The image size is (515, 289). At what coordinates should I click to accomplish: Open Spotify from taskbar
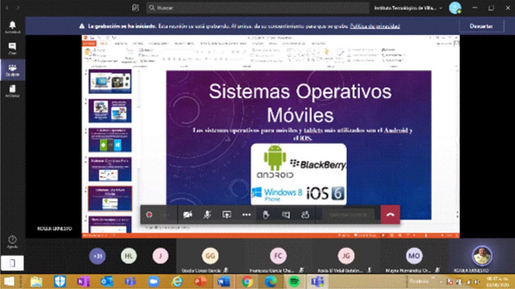click(294, 281)
